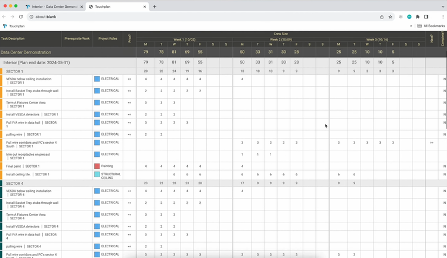Click prior arrows for pulling wire SECTOR 4
The height and width of the screenshot is (258, 447).
(x=129, y=246)
